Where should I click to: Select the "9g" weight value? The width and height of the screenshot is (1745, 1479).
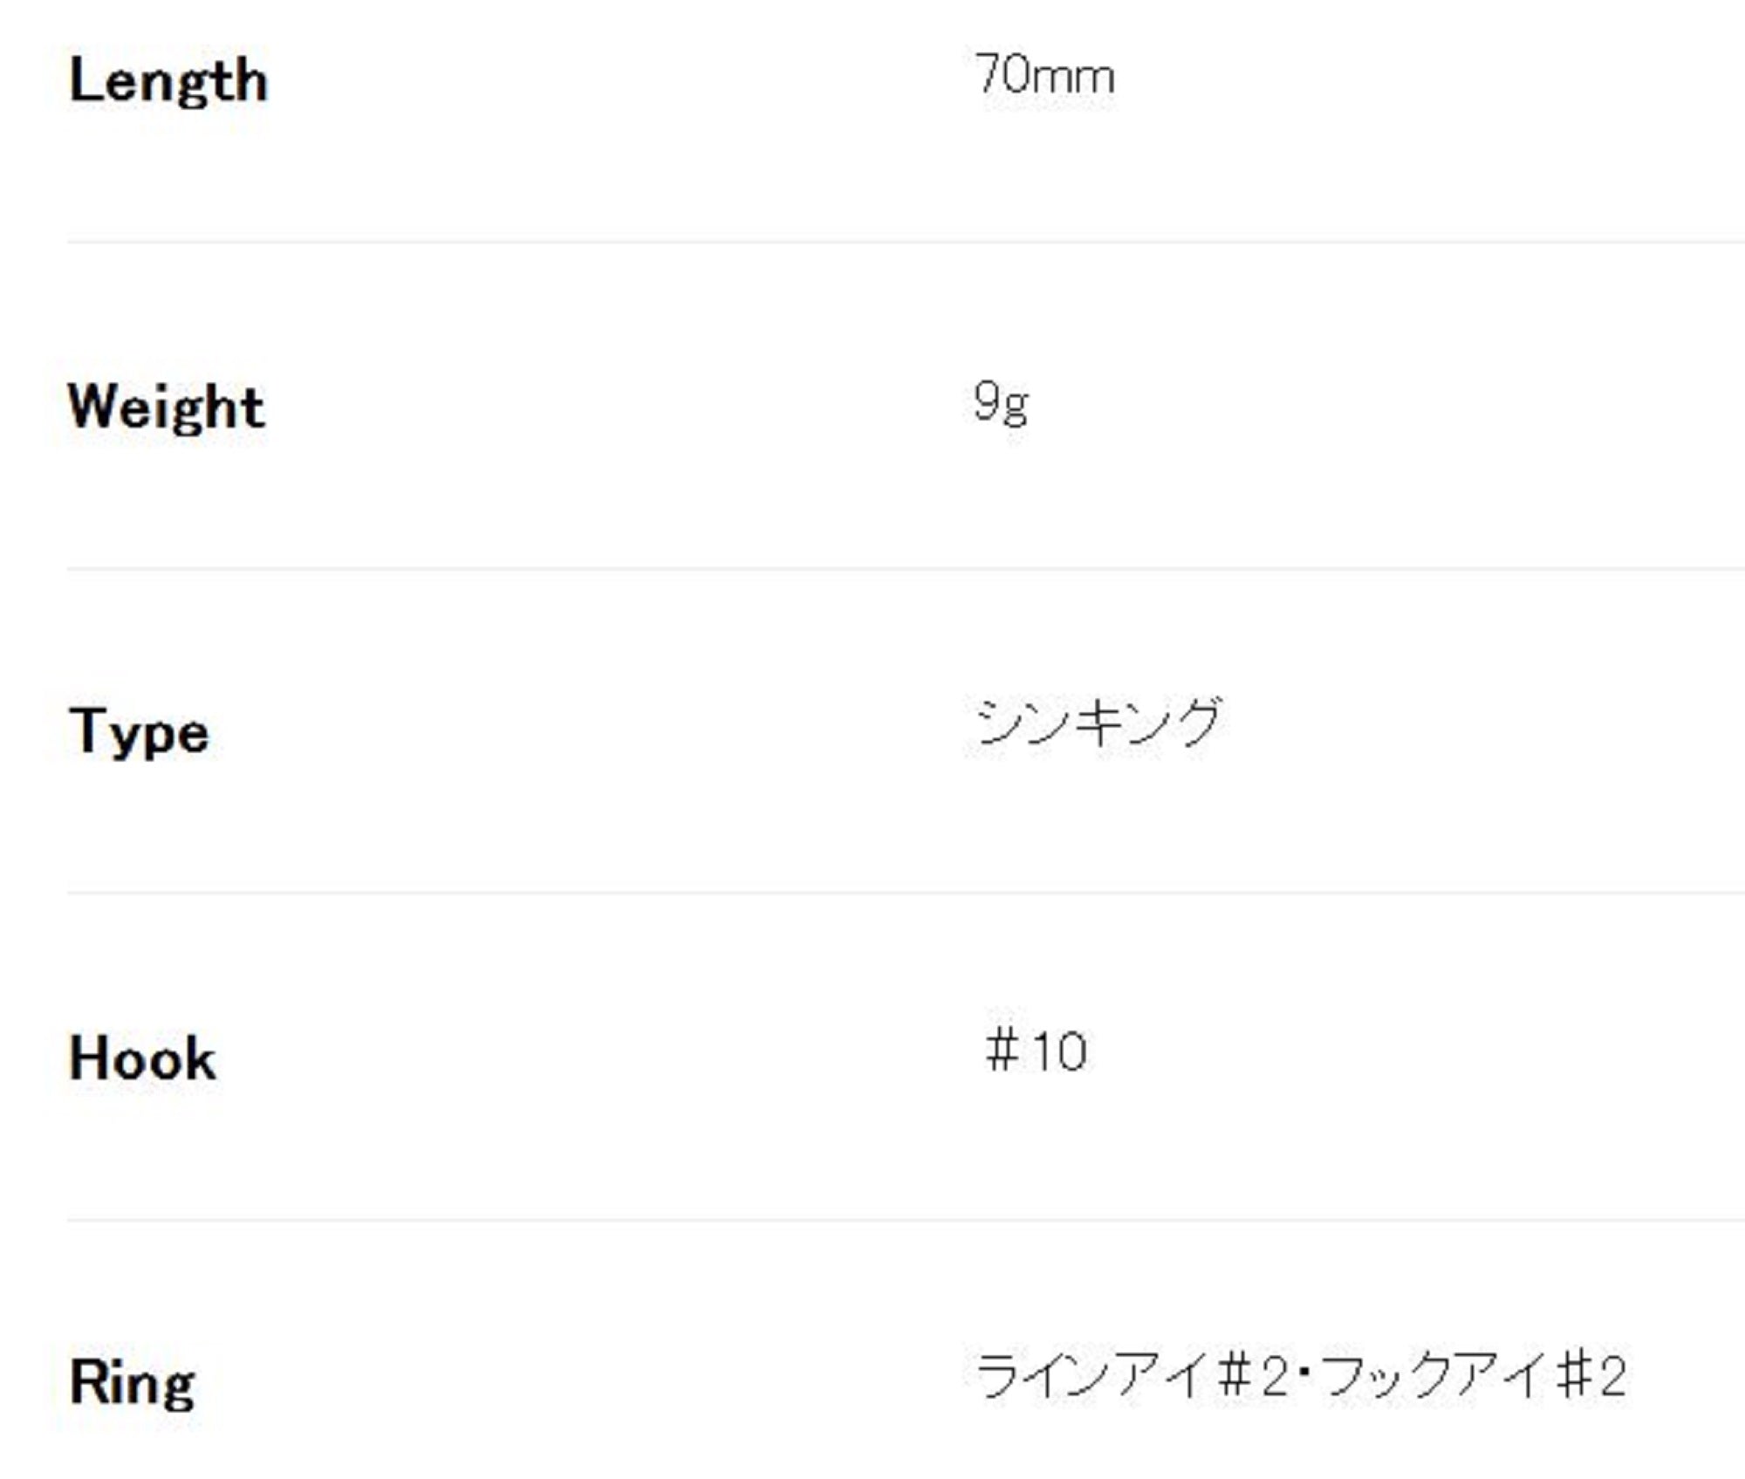[x=1001, y=403]
